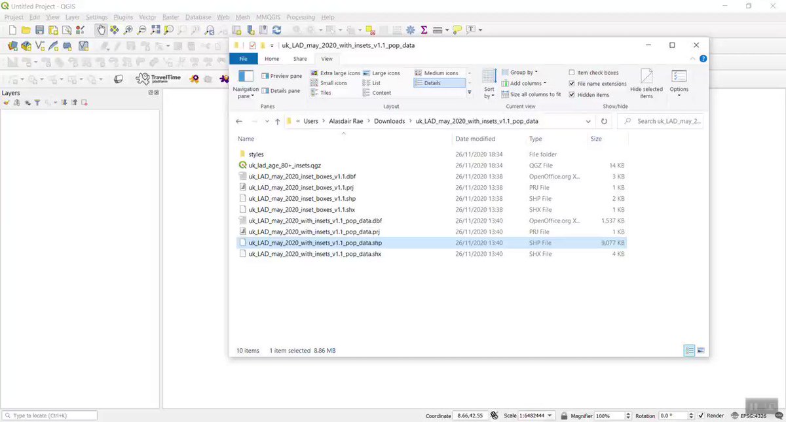This screenshot has width=786, height=422.
Task: Click Size all columns to fit
Action: (x=531, y=94)
